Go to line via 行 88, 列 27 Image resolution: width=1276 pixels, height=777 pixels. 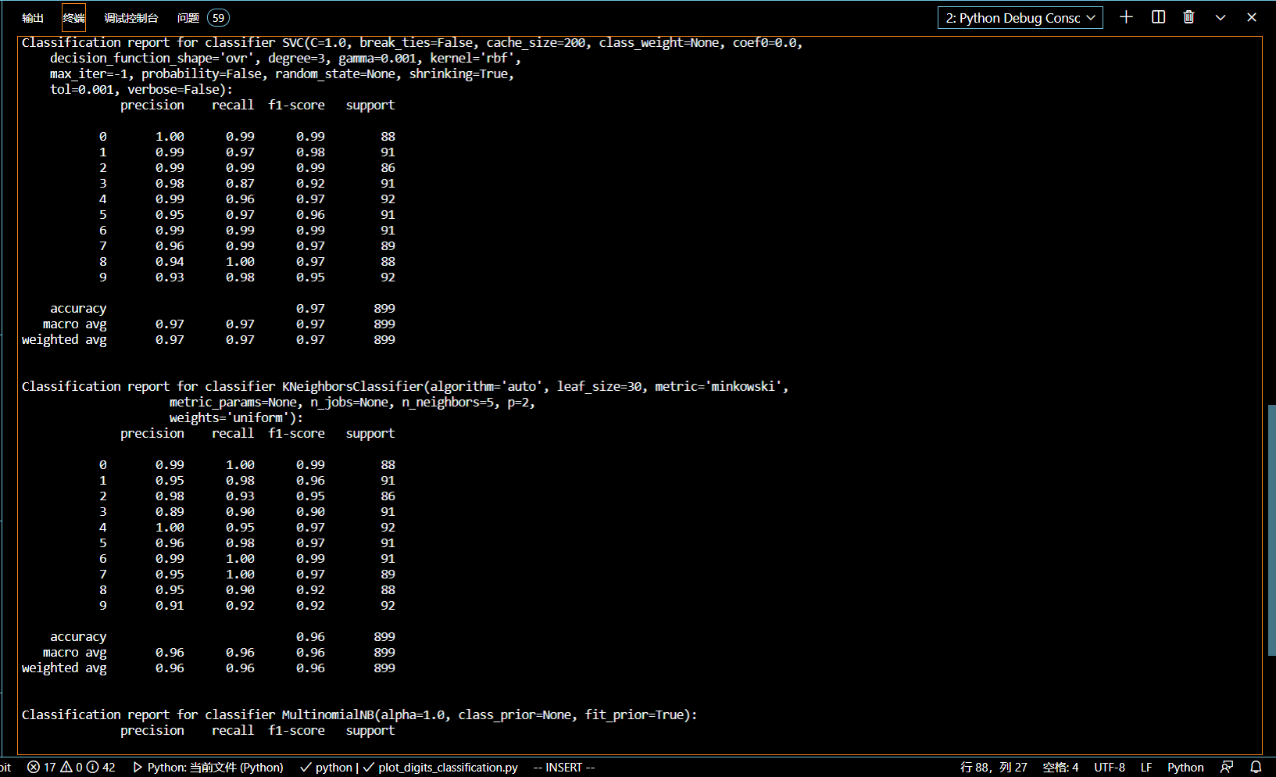pyautogui.click(x=994, y=768)
